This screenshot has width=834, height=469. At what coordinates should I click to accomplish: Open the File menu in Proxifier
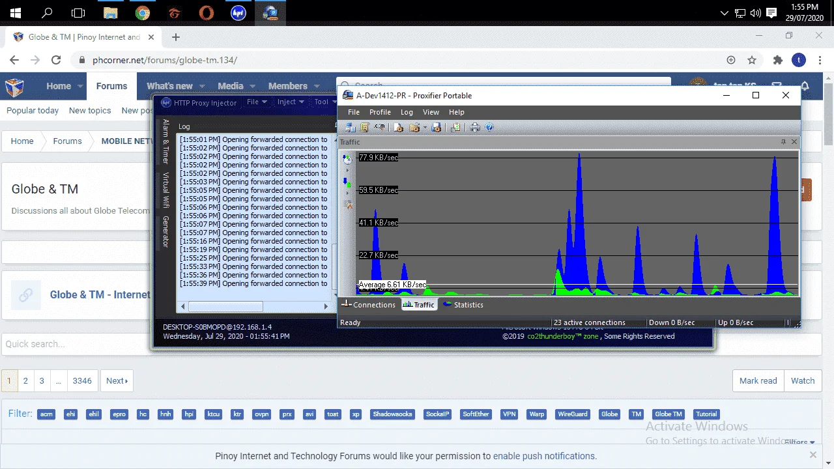point(354,112)
